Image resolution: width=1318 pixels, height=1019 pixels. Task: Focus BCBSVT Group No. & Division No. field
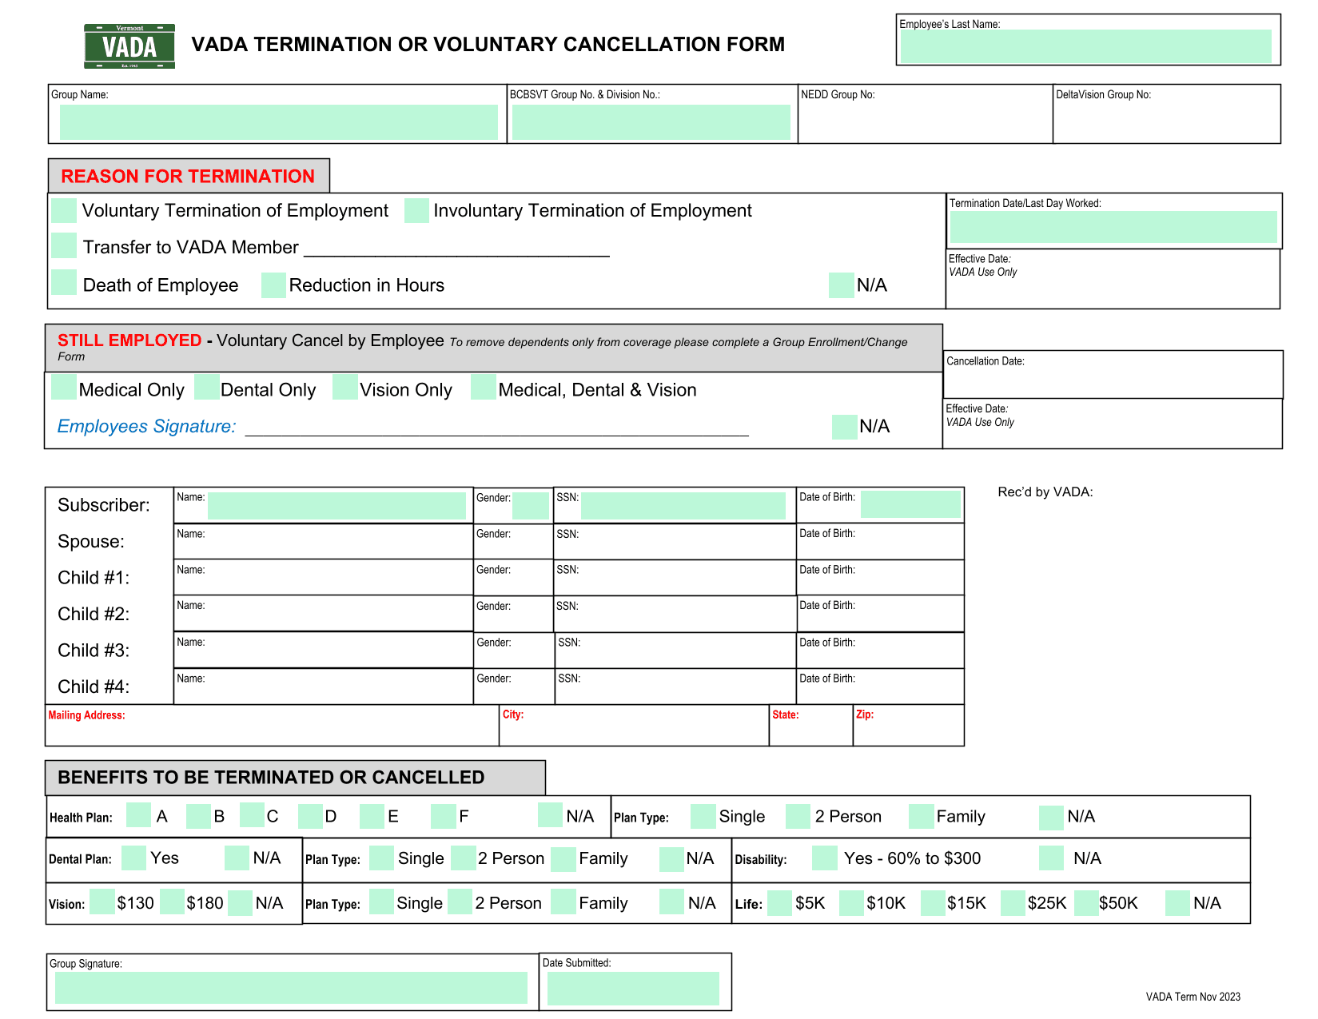(x=651, y=122)
